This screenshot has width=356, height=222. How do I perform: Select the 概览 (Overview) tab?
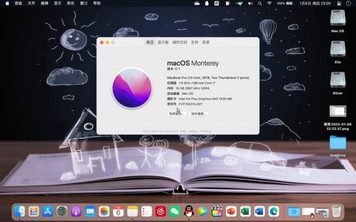pos(150,43)
